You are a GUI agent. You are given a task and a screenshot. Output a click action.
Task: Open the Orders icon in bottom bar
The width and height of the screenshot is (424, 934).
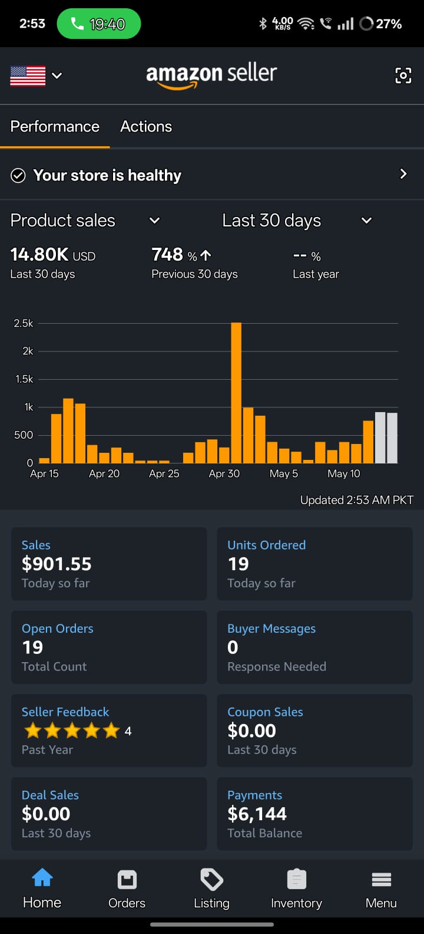pyautogui.click(x=127, y=880)
